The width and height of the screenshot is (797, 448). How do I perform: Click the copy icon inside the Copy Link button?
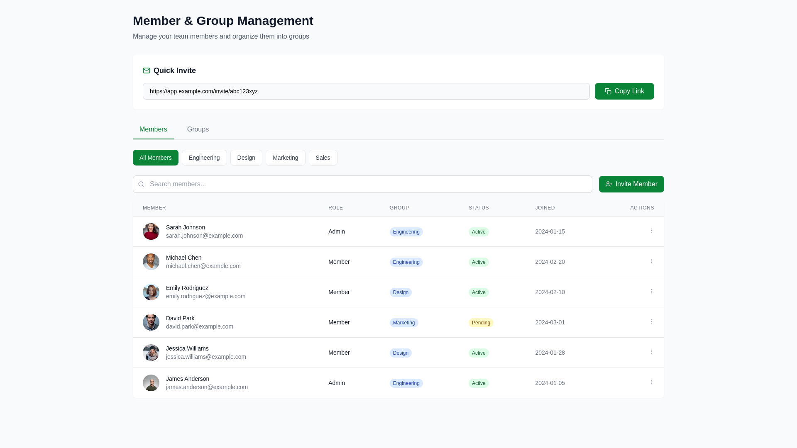pos(608,91)
